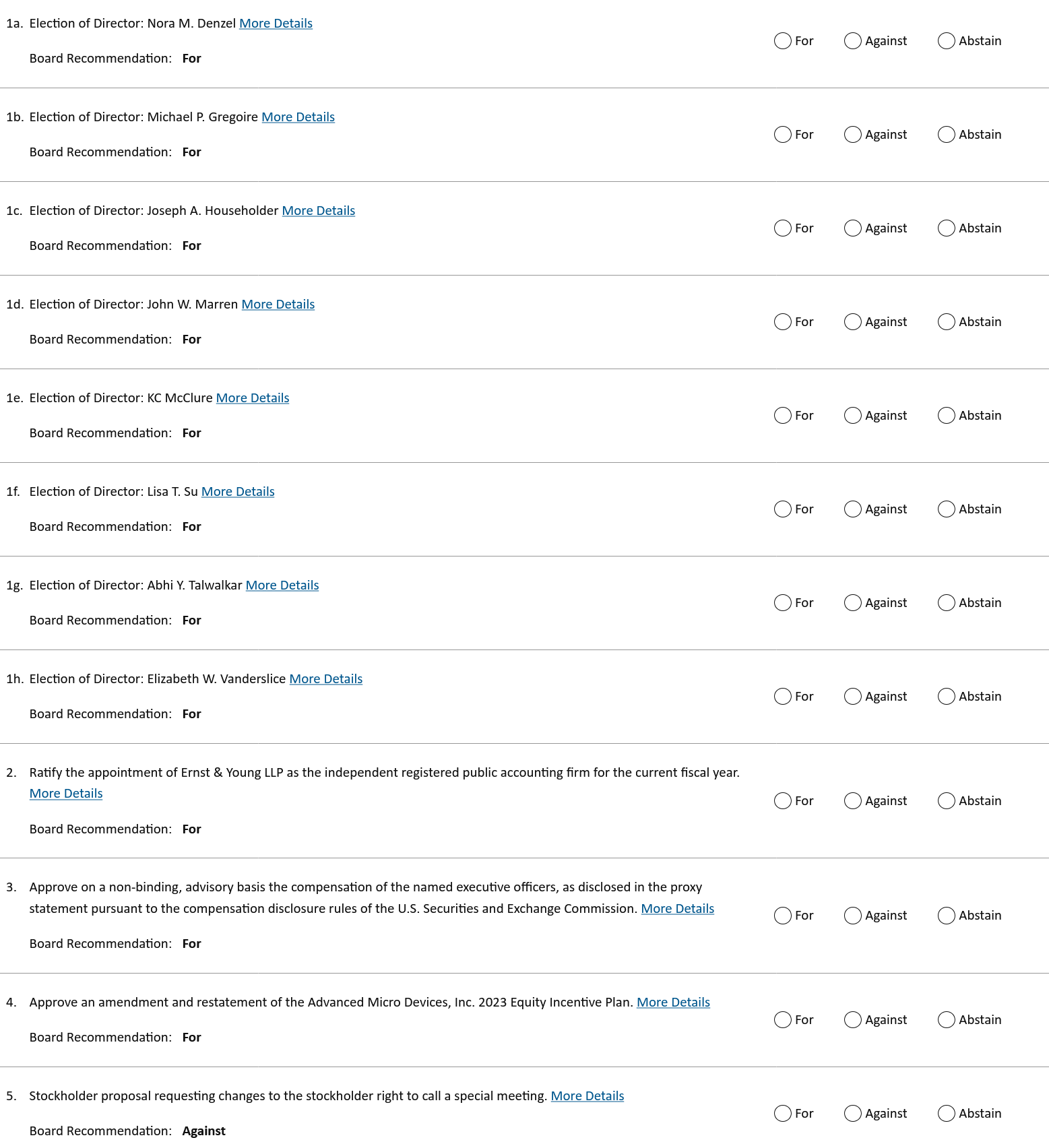View More Details on special meeting proposal
Image resolution: width=1049 pixels, height=1144 pixels.
(587, 1096)
